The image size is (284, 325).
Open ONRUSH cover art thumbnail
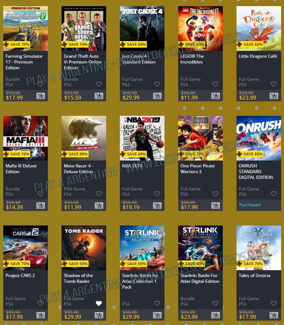(x=259, y=138)
